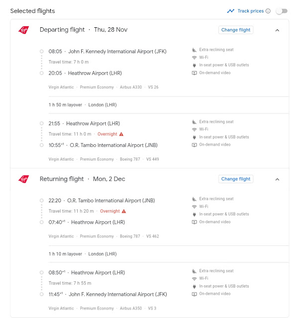The width and height of the screenshot is (301, 318).
Task: Click Virgin Atlantic logo on returning flight
Action: pos(23,179)
